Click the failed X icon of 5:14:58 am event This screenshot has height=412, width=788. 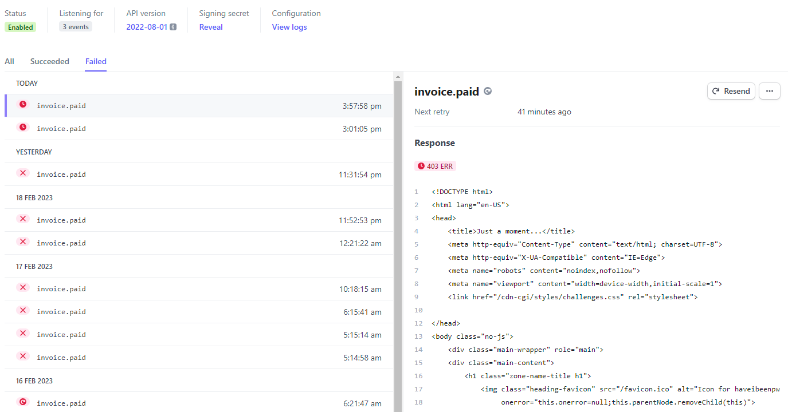click(23, 356)
